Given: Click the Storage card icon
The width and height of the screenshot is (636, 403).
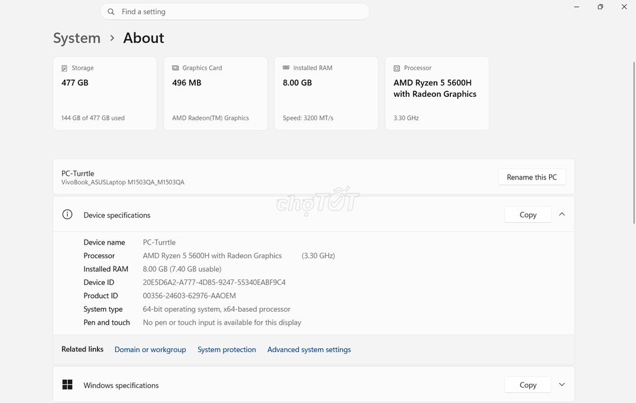Looking at the screenshot, I should click(x=64, y=68).
